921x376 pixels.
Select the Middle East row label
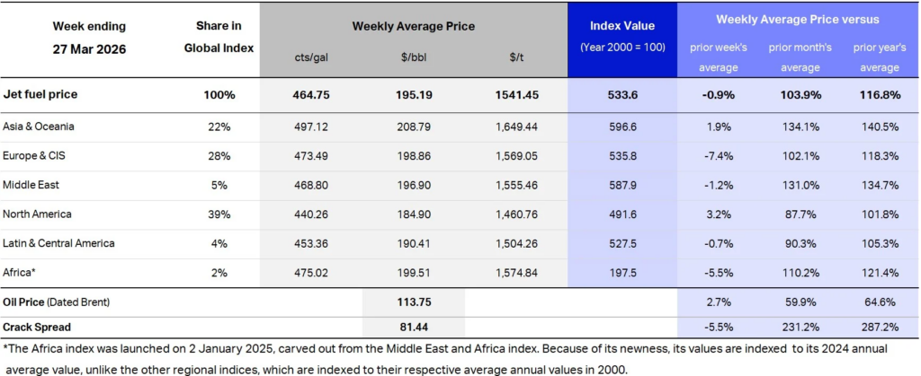30,185
